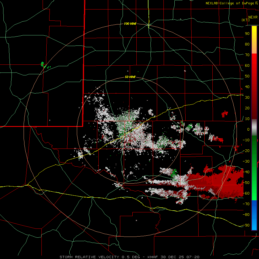This screenshot has width=259, height=259.
Task: Click the scale value "-80" on the legend
Action: (x=246, y=215)
